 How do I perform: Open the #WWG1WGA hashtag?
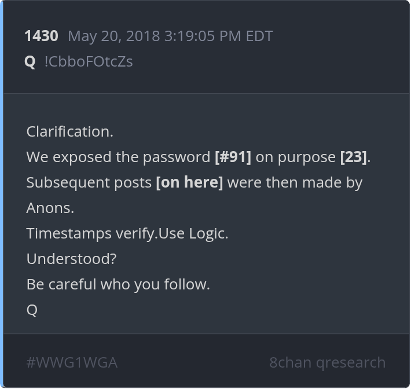(72, 362)
